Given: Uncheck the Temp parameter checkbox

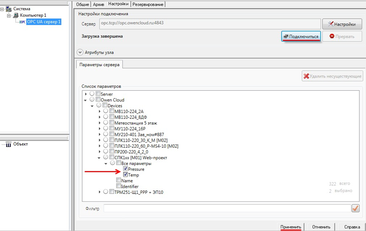Looking at the screenshot, I should [126, 175].
